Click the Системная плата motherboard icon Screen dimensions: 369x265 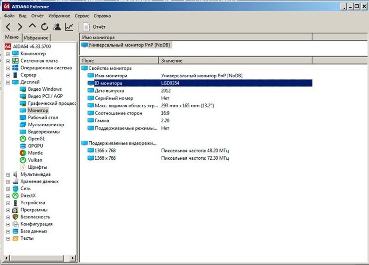pos(16,61)
